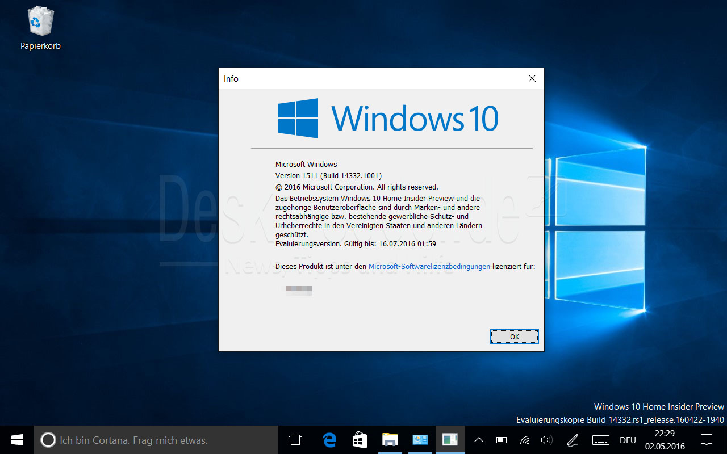Open the Wi-Fi network flyout
This screenshot has height=454, width=727.
(x=525, y=440)
